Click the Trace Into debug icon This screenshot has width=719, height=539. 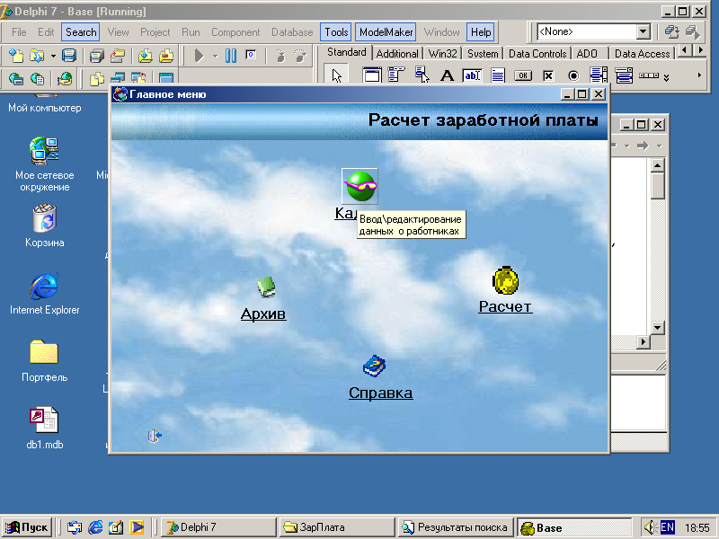click(280, 56)
